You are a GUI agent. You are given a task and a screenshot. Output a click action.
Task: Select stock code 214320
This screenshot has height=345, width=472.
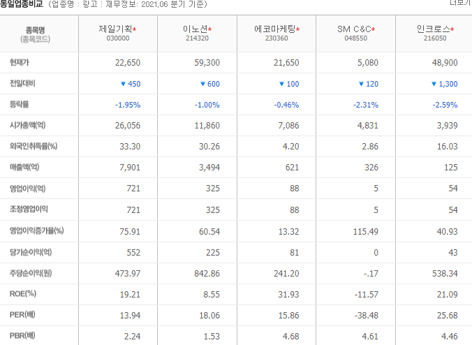pyautogui.click(x=197, y=38)
